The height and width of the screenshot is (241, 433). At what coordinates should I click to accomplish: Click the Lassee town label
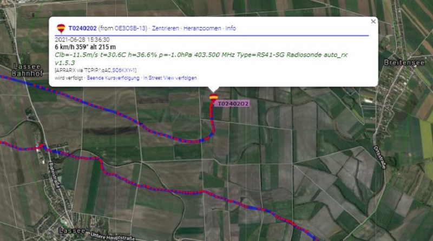pyautogui.click(x=72, y=231)
